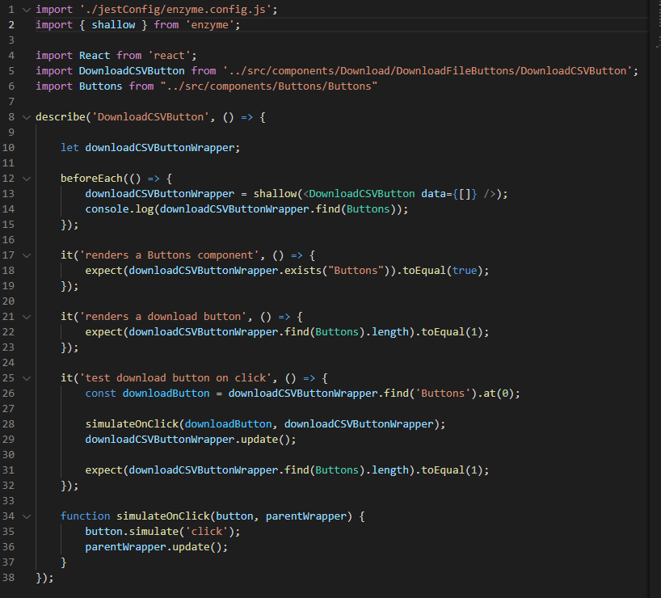The image size is (661, 598).
Task: Click the Buttons import on line 6
Action: (x=99, y=86)
